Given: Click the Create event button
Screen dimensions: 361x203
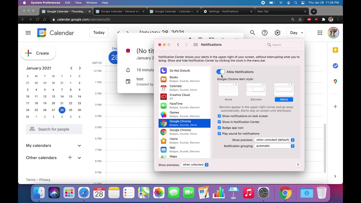Looking at the screenshot, I should pos(38,53).
